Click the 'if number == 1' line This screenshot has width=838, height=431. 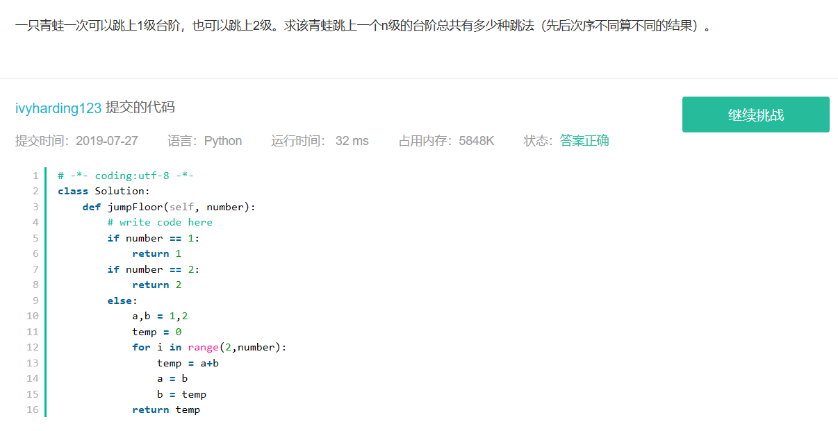(x=154, y=238)
